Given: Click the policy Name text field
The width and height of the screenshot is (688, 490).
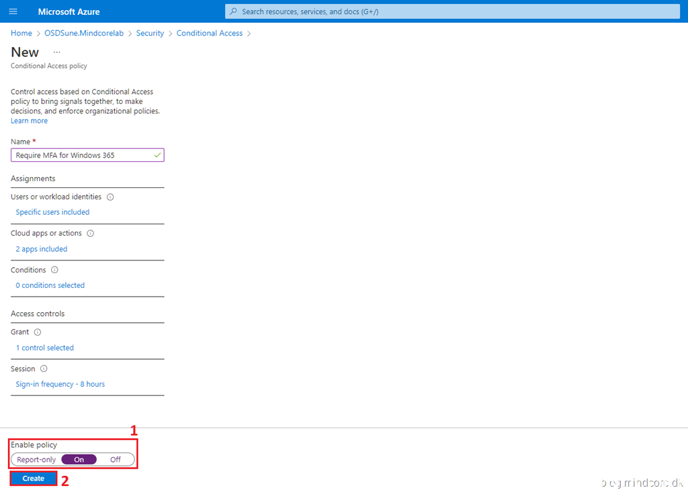Looking at the screenshot, I should [x=81, y=155].
